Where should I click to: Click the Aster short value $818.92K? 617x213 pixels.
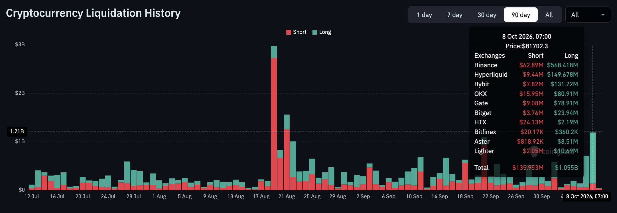pyautogui.click(x=530, y=142)
